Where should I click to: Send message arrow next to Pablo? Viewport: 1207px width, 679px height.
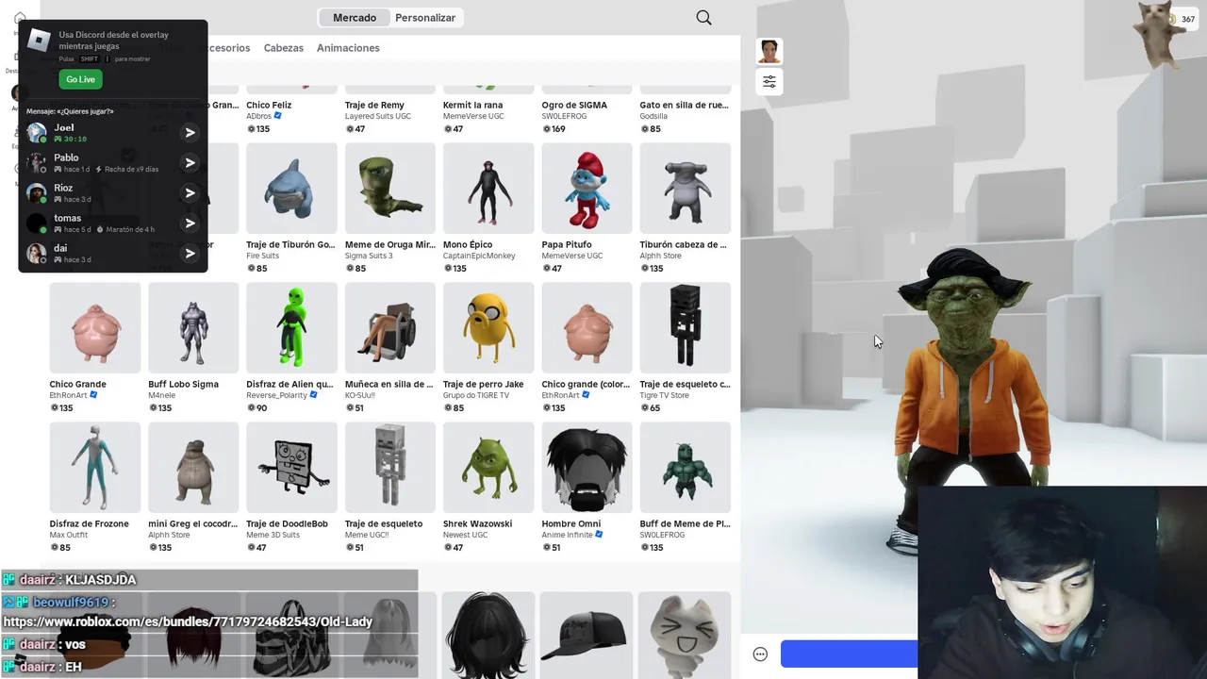pos(190,163)
